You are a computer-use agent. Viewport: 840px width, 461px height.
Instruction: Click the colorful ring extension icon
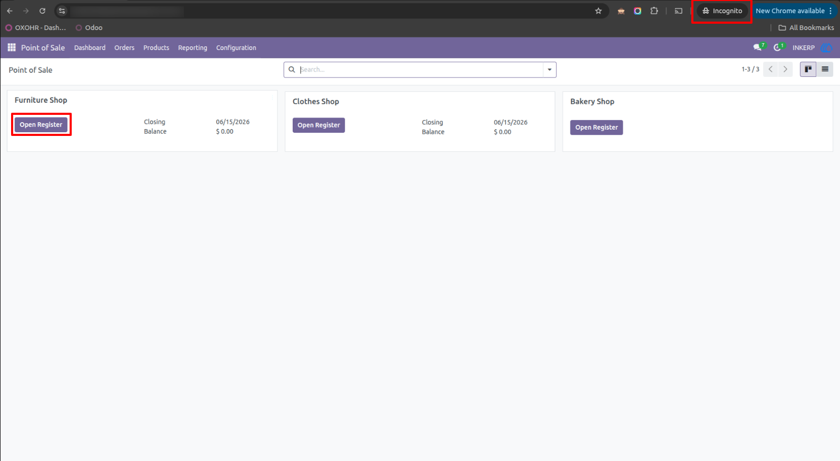point(638,11)
